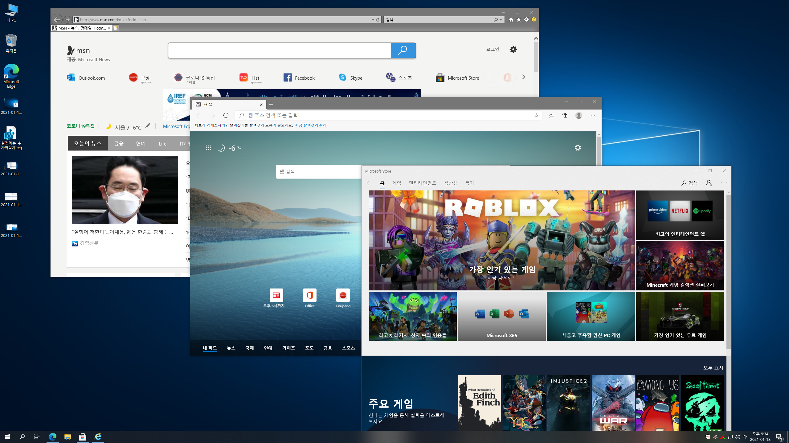Screen dimensions: 789x443
Task: Open Edge settings and more menu
Action: pos(593,115)
